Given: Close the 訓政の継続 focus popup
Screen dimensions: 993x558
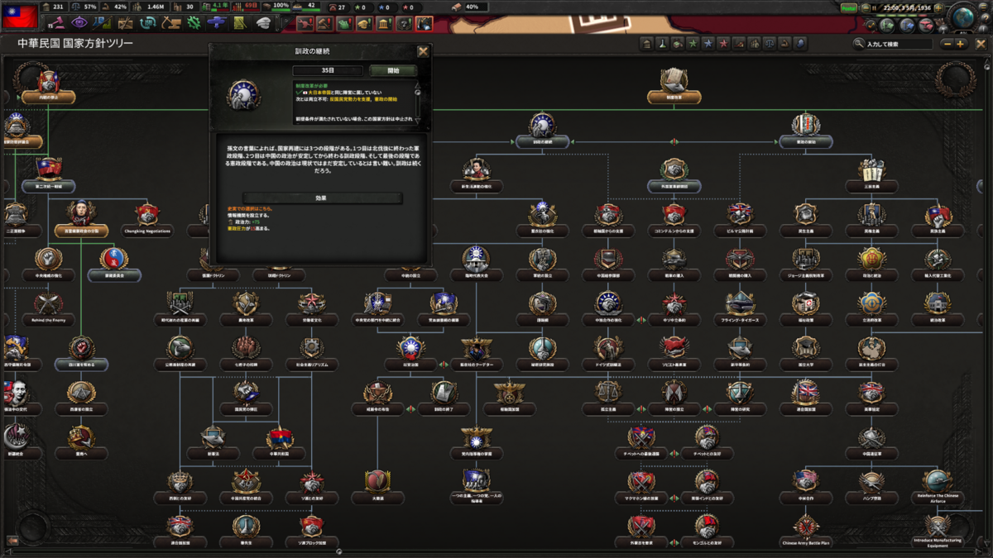Looking at the screenshot, I should [x=423, y=51].
